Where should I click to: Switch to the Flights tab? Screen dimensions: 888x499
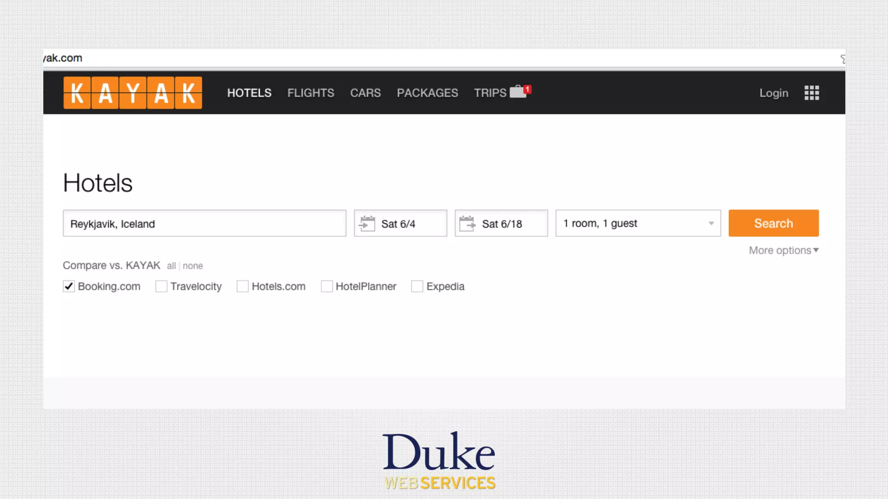(x=310, y=93)
